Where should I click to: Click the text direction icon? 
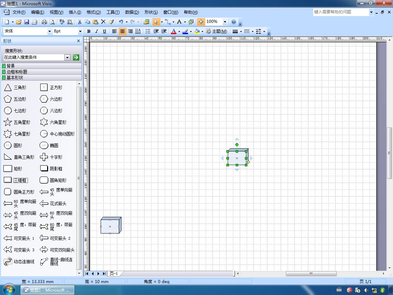(138, 31)
